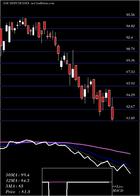Click the 89.16 price axis label
The width and height of the screenshot is (140, 196).
pos(130,60)
